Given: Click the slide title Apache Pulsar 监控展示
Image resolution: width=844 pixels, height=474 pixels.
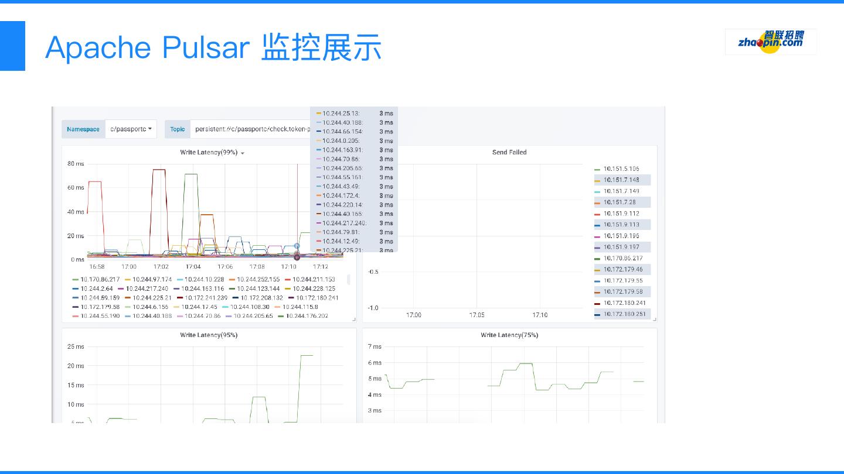Looking at the screenshot, I should click(213, 47).
